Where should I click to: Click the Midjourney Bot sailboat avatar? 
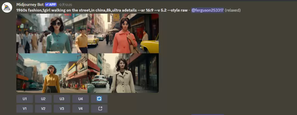click(7, 7)
